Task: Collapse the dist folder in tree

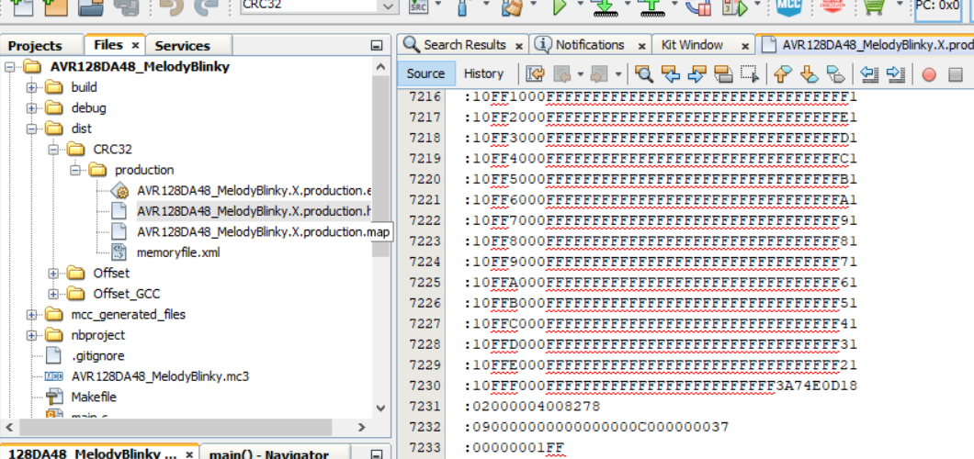Action: tap(32, 129)
